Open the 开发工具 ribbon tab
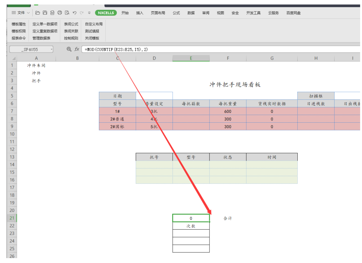The image size is (362, 263). (x=253, y=13)
